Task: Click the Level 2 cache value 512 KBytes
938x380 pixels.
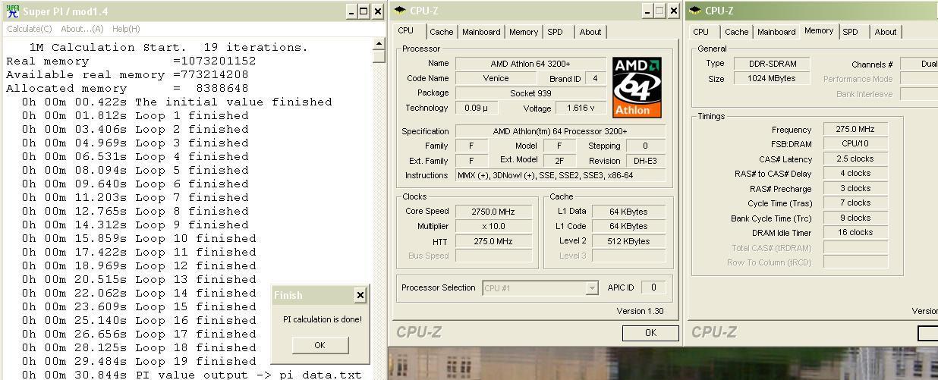Action: pyautogui.click(x=629, y=241)
